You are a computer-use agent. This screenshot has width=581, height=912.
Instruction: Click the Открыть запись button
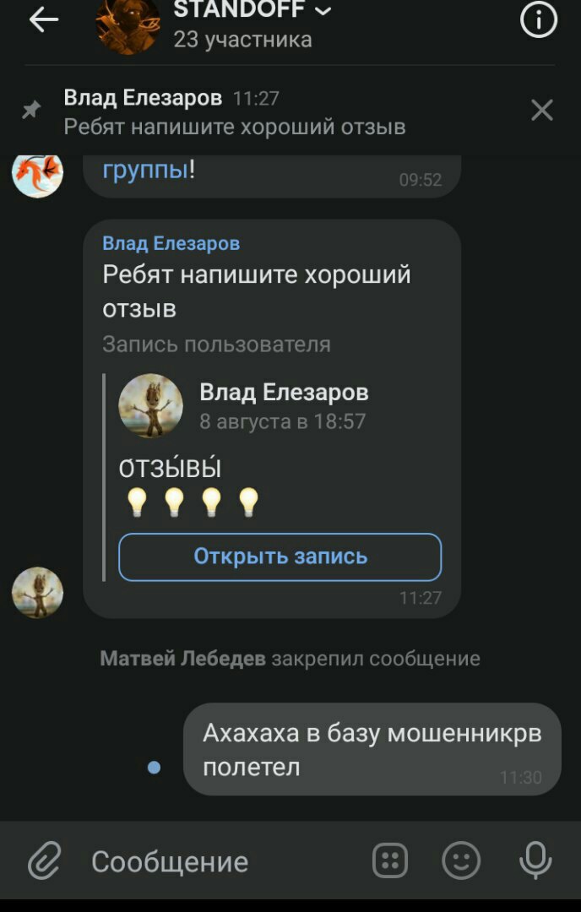pyautogui.click(x=280, y=556)
